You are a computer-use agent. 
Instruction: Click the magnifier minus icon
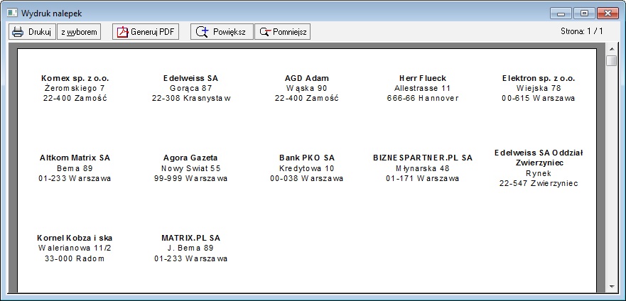[265, 32]
